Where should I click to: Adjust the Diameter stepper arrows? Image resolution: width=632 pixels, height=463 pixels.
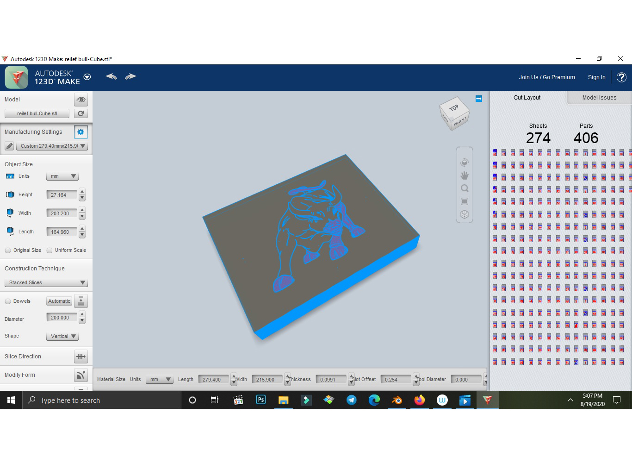[x=82, y=318]
